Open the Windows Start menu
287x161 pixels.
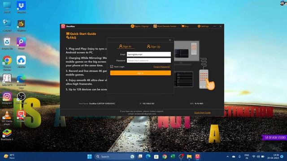point(90,157)
